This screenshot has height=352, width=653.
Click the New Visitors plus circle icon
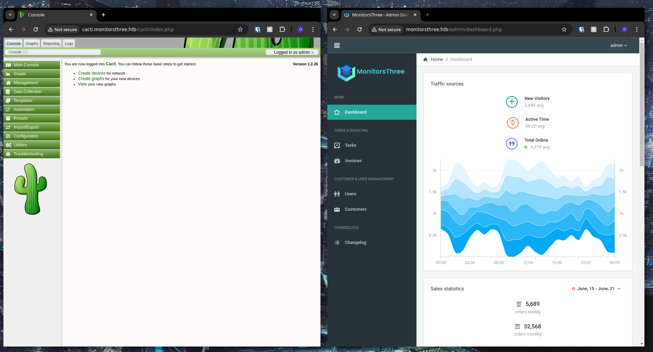click(x=512, y=102)
